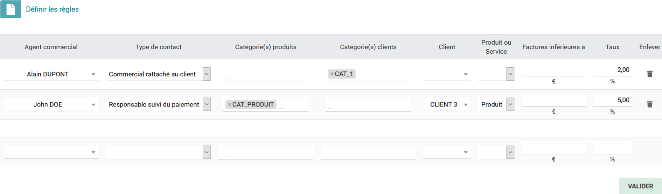Remove the CAT_1 client category tag
The height and width of the screenshot is (194, 662).
point(332,74)
